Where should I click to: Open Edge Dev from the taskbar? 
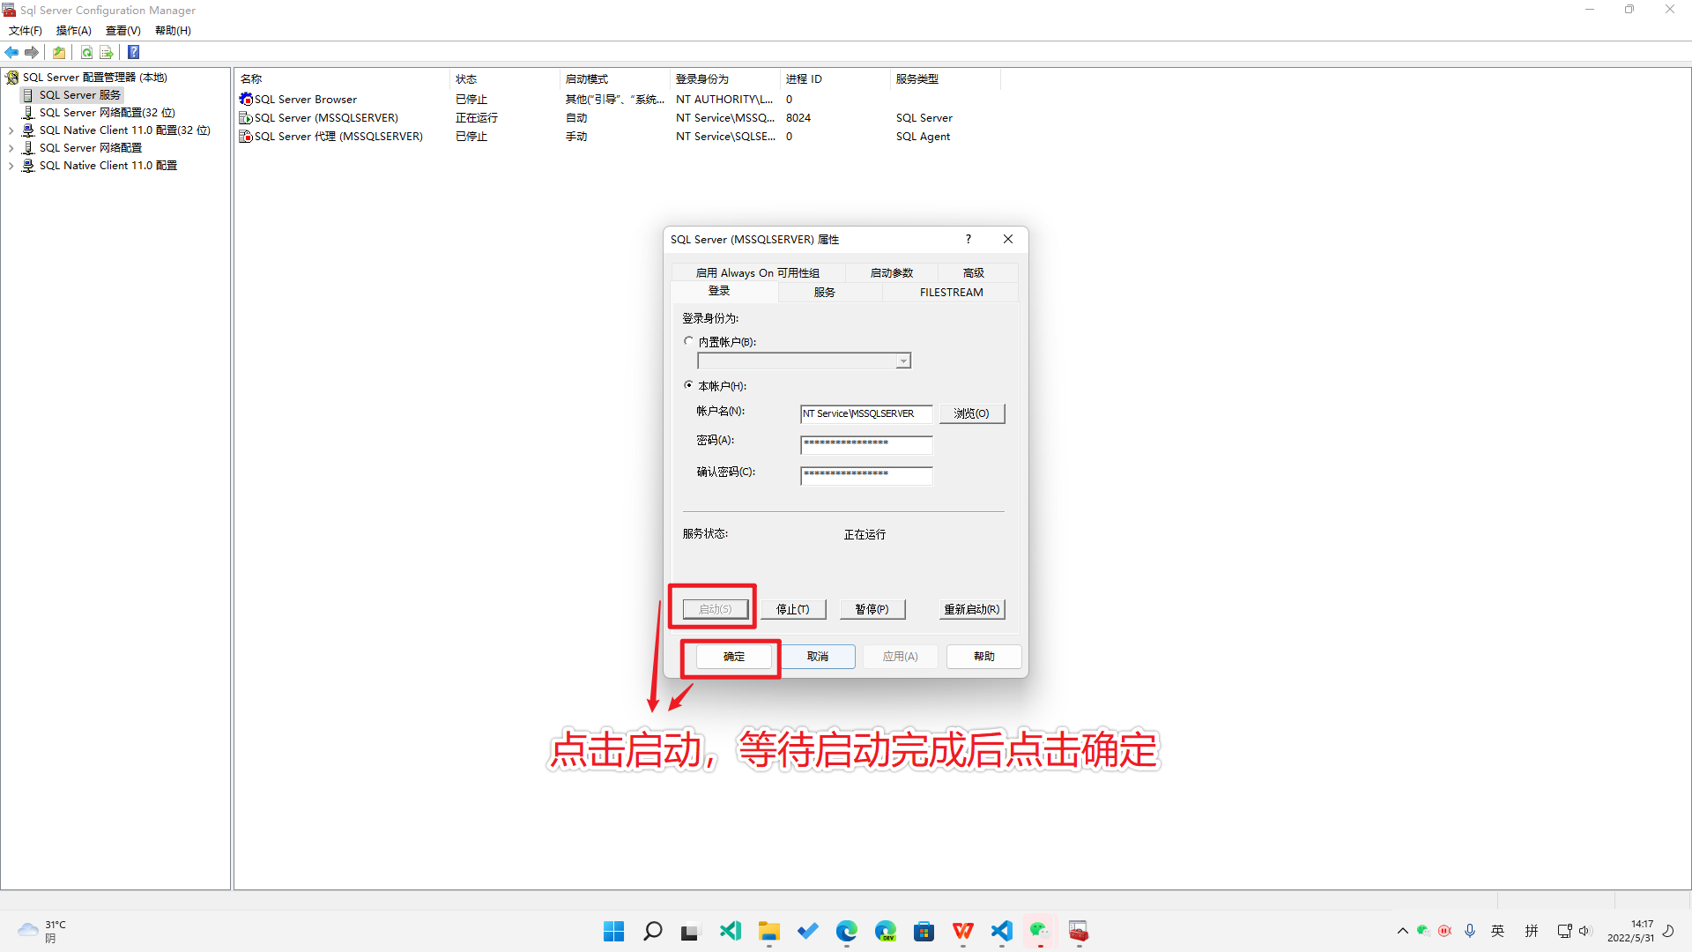tap(886, 932)
